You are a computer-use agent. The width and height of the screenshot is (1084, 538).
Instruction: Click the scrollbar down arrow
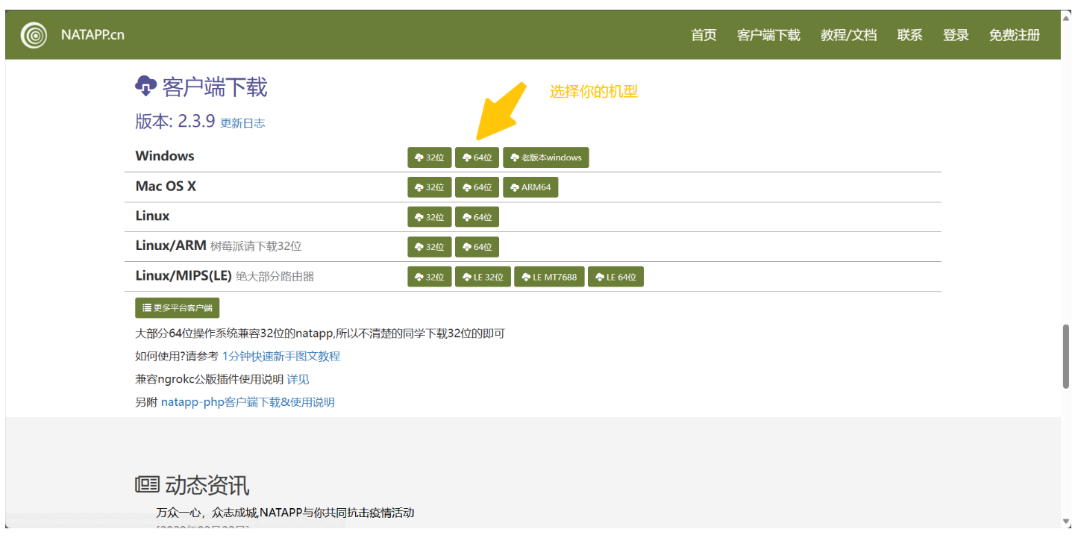click(x=1067, y=522)
